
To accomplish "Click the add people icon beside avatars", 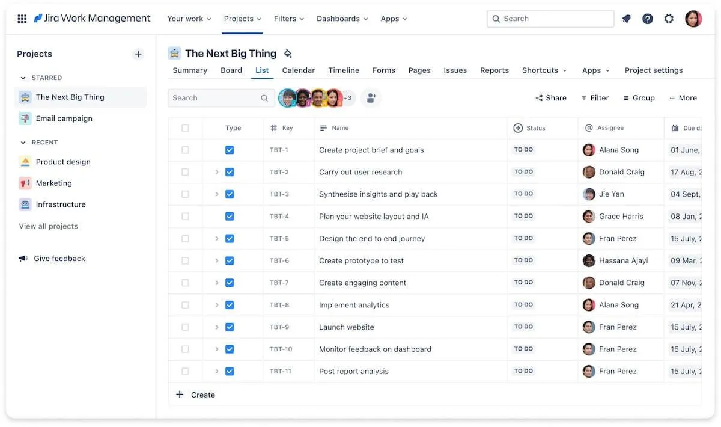I will [371, 98].
